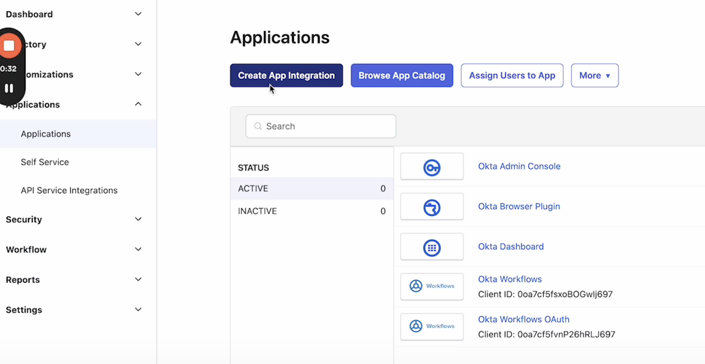Open the Okta Admin Console link
Viewport: 705px width, 364px height.
pos(519,166)
